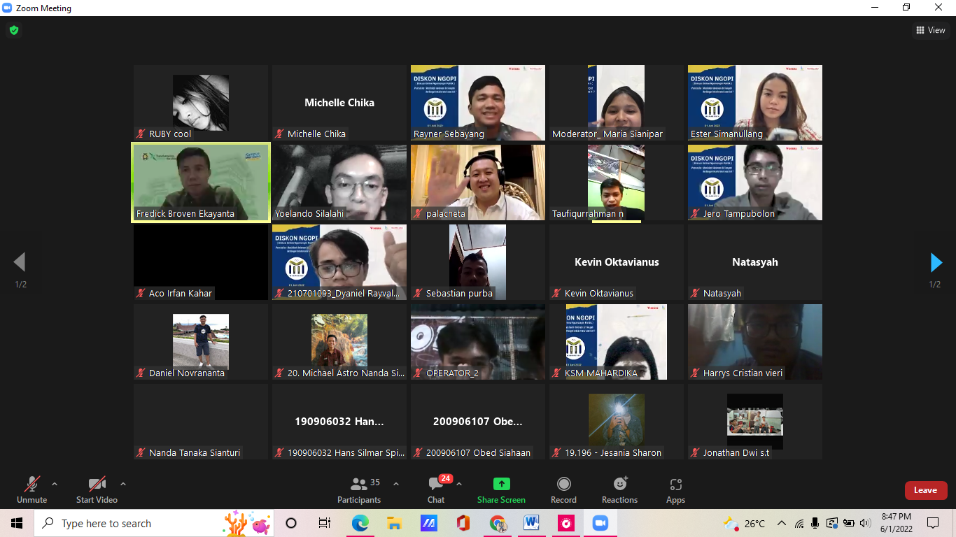The height and width of the screenshot is (537, 956).
Task: Open the Reactions menu
Action: click(x=619, y=484)
